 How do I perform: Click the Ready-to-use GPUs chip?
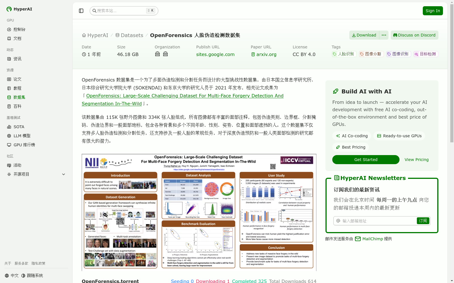coord(399,136)
